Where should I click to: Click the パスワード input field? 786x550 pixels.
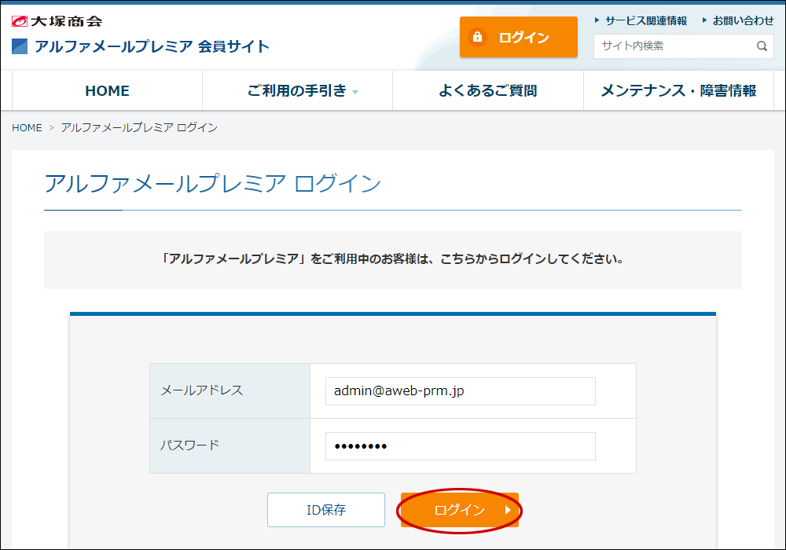click(460, 446)
